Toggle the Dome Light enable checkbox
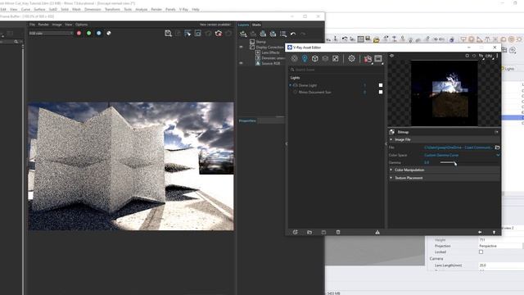Viewport: 524px width, 295px height. pyautogui.click(x=381, y=85)
